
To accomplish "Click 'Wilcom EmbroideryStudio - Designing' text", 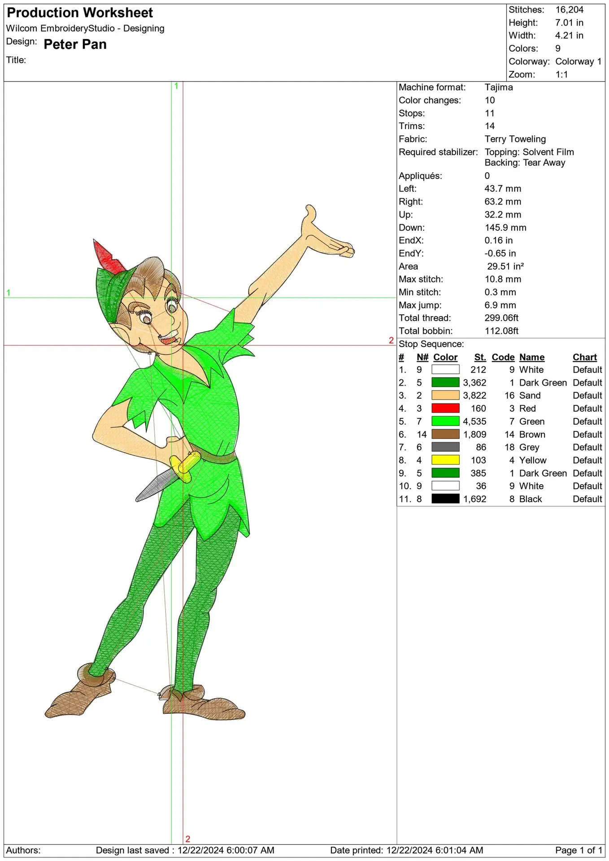I will click(x=85, y=28).
